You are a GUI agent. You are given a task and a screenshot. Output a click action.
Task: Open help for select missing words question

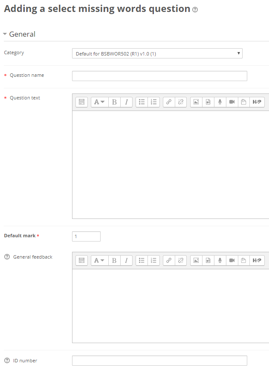(x=195, y=10)
